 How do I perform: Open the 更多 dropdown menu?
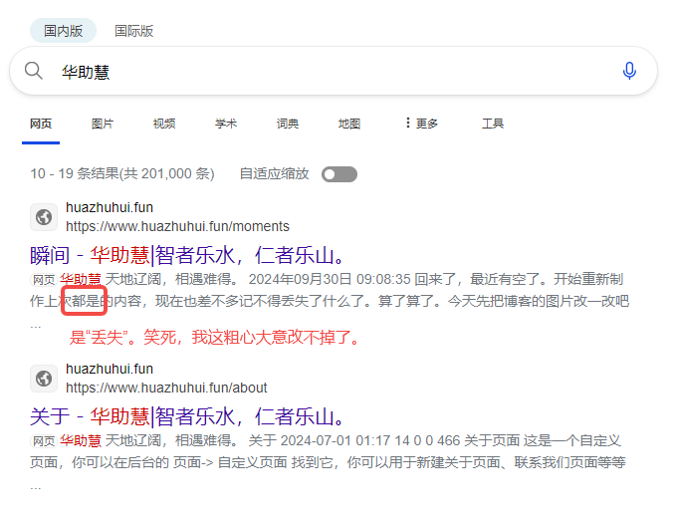[x=421, y=124]
